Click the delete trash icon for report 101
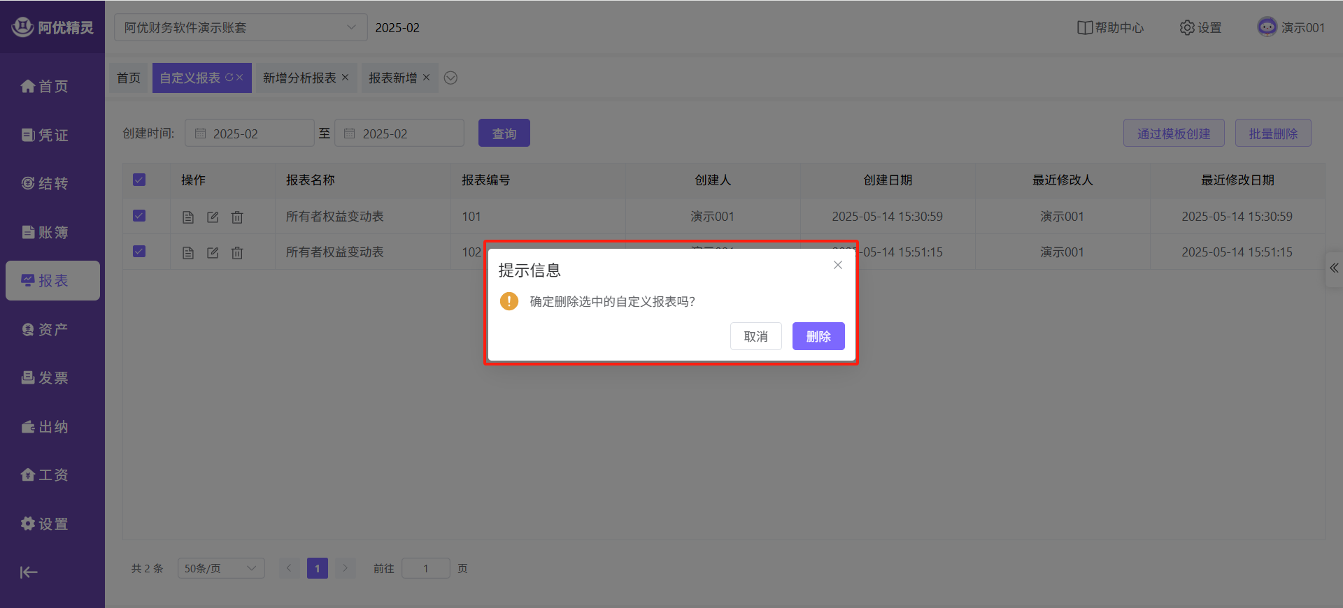This screenshot has height=608, width=1343. 237,217
